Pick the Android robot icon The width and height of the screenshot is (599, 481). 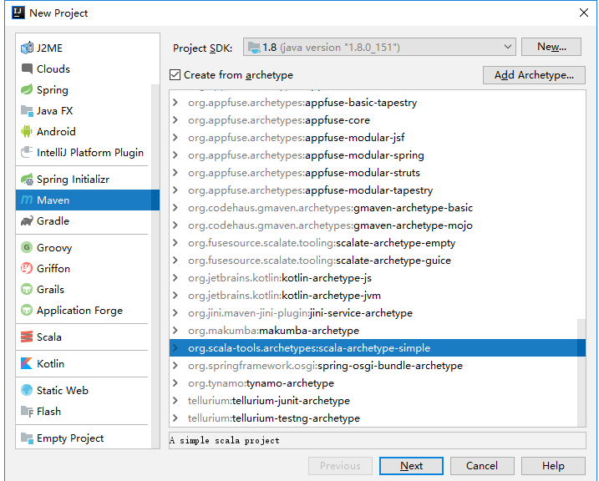pos(27,131)
